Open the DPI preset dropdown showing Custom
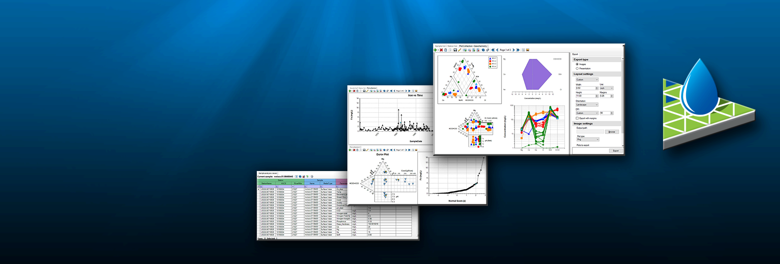Viewport: 780px width, 264px height. click(x=587, y=113)
